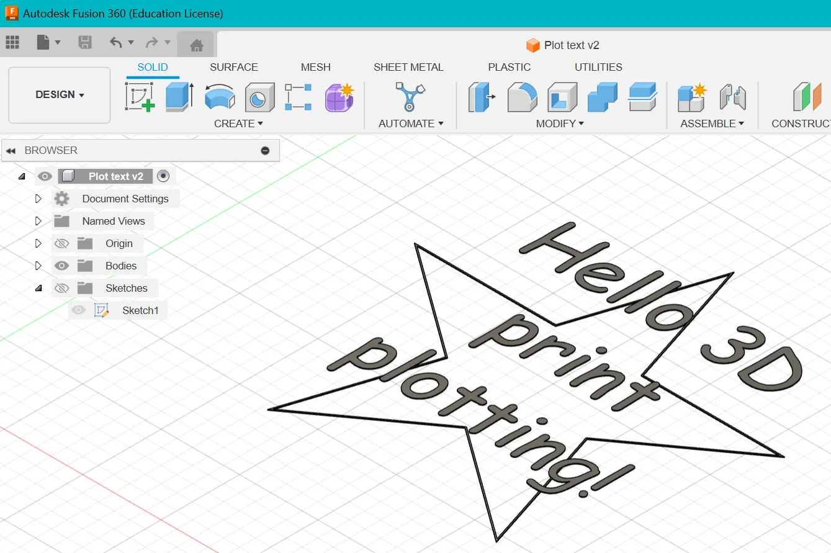Collapse the Plot text v2 root node
The height and width of the screenshot is (553, 831).
click(x=22, y=176)
